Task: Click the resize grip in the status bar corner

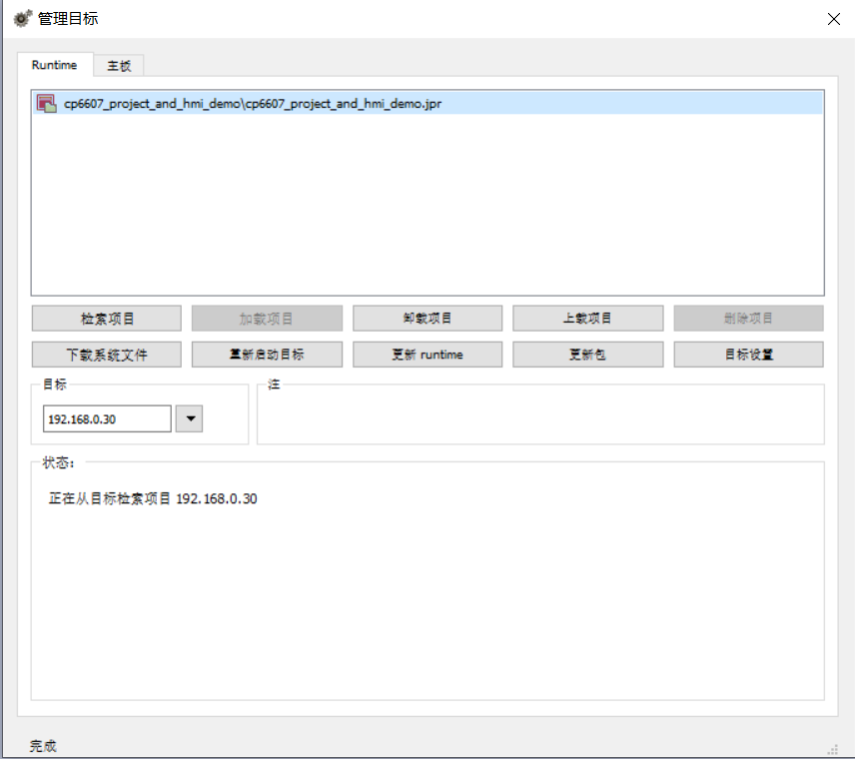Action: coord(832,749)
